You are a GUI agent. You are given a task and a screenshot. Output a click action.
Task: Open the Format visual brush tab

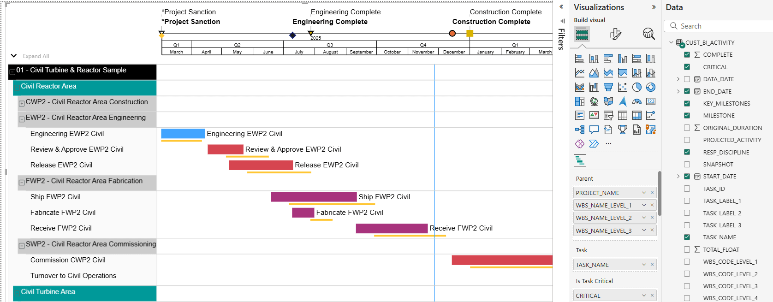click(x=615, y=34)
